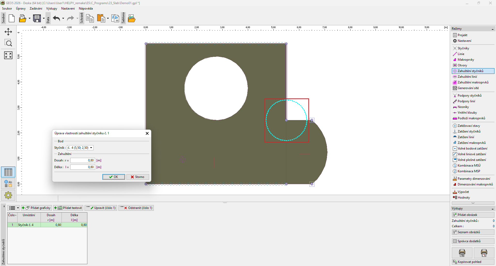Image resolution: width=496 pixels, height=266 pixels.
Task: Click Přidat graficky button
Action: pyautogui.click(x=36, y=208)
